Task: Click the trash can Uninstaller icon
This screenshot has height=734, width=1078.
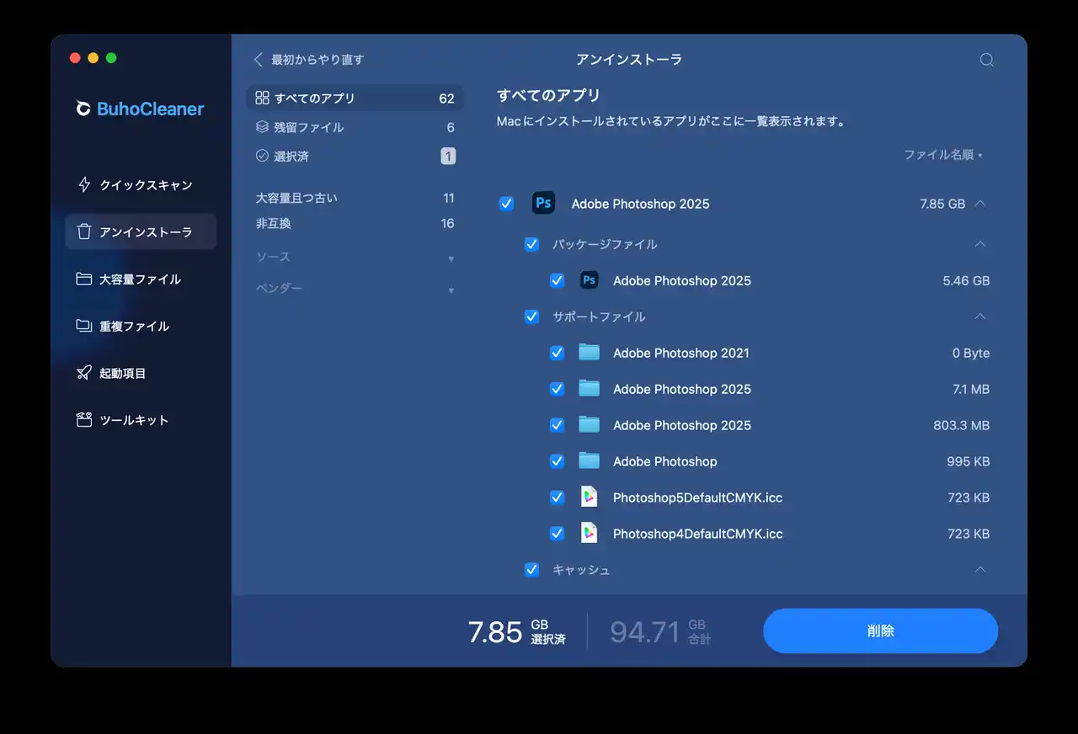Action: (x=84, y=232)
